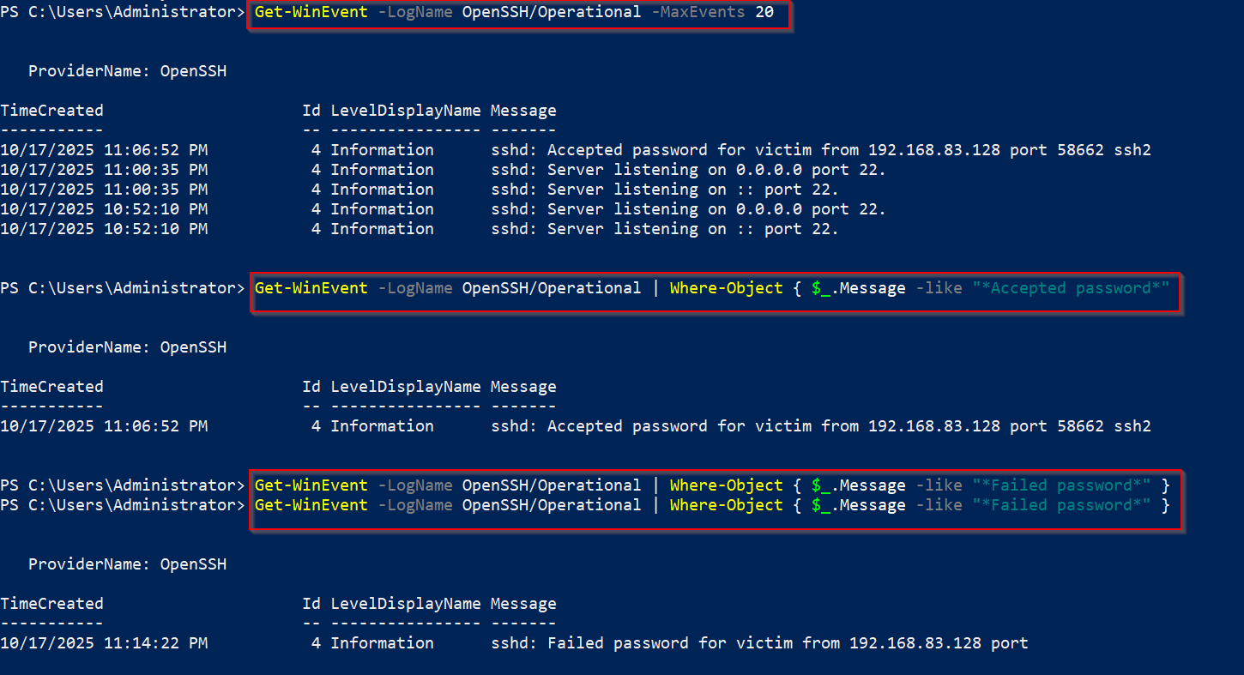This screenshot has height=675, width=1244.
Task: Click the first Message column header
Action: click(523, 111)
